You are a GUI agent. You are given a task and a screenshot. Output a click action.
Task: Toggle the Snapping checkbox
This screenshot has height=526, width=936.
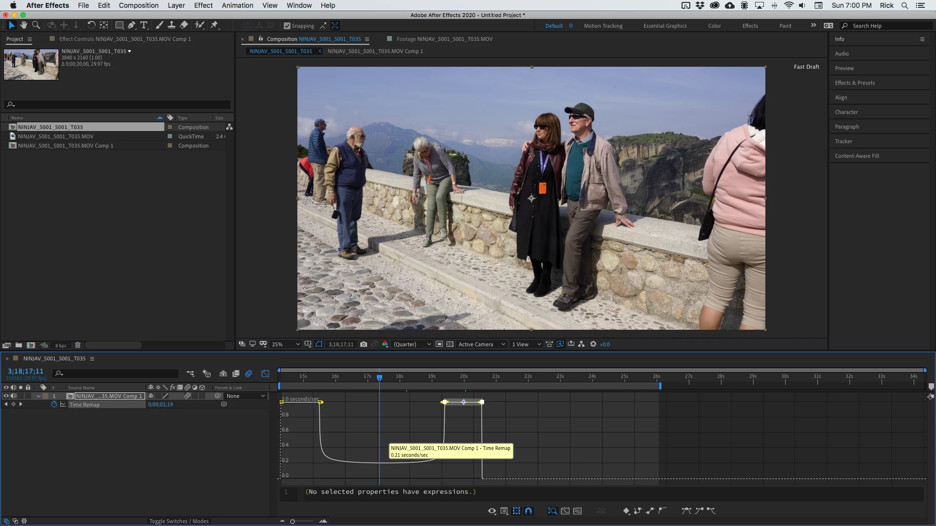[x=287, y=26]
